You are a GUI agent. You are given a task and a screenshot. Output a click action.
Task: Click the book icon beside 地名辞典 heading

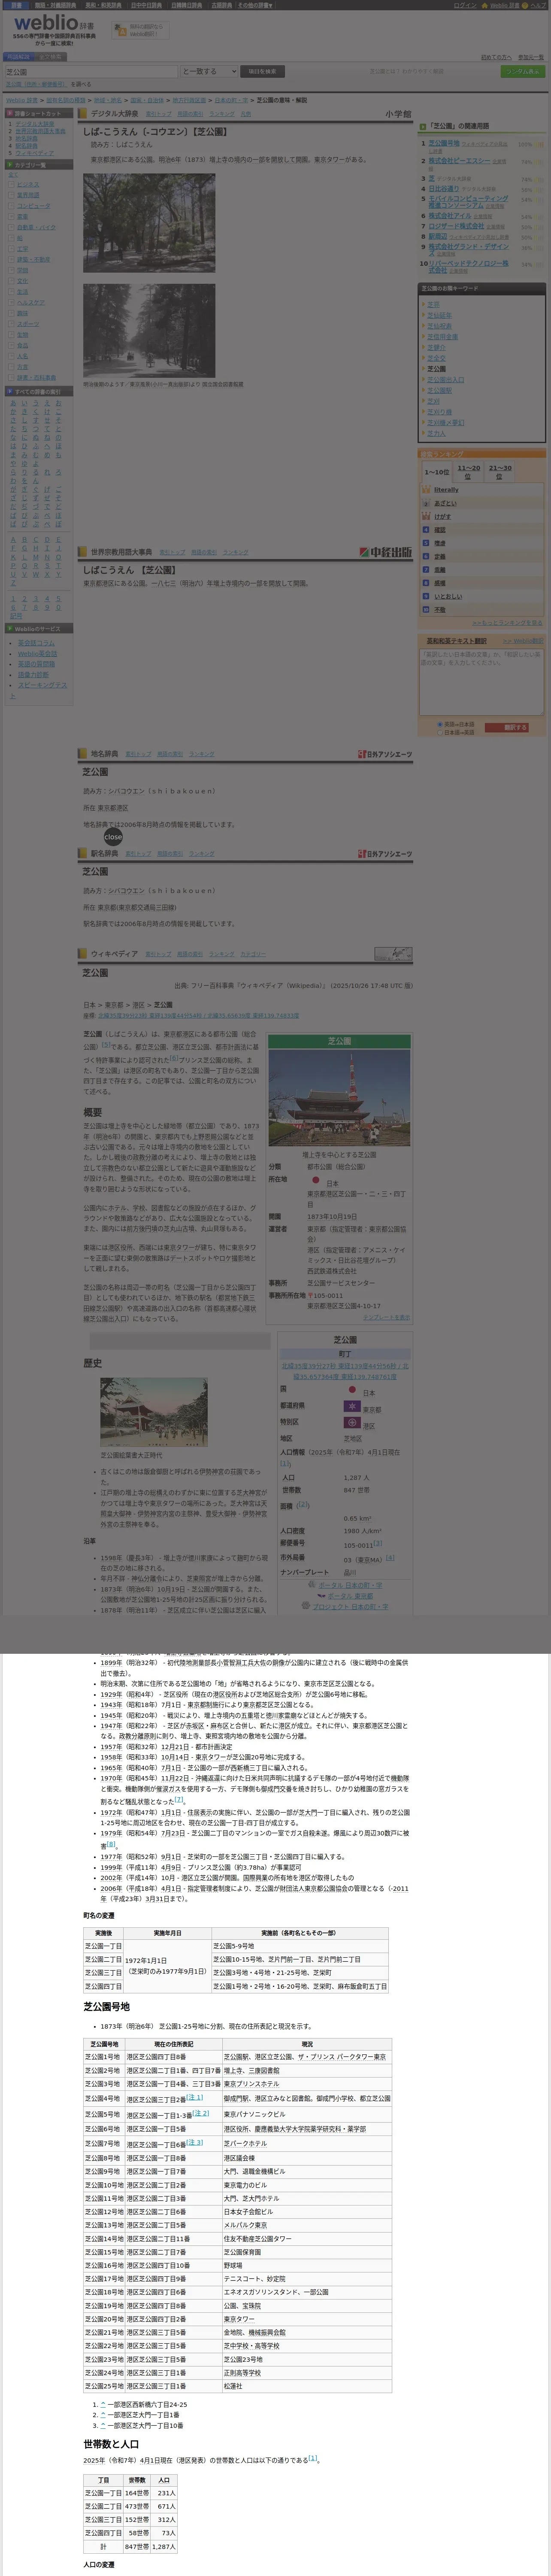point(82,754)
